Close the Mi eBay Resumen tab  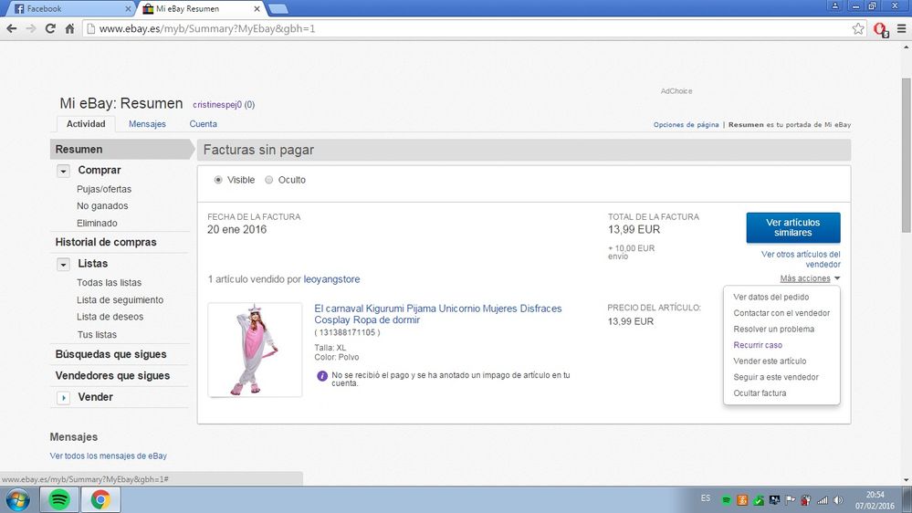(257, 9)
